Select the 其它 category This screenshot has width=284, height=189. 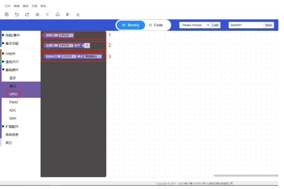(x=8, y=143)
